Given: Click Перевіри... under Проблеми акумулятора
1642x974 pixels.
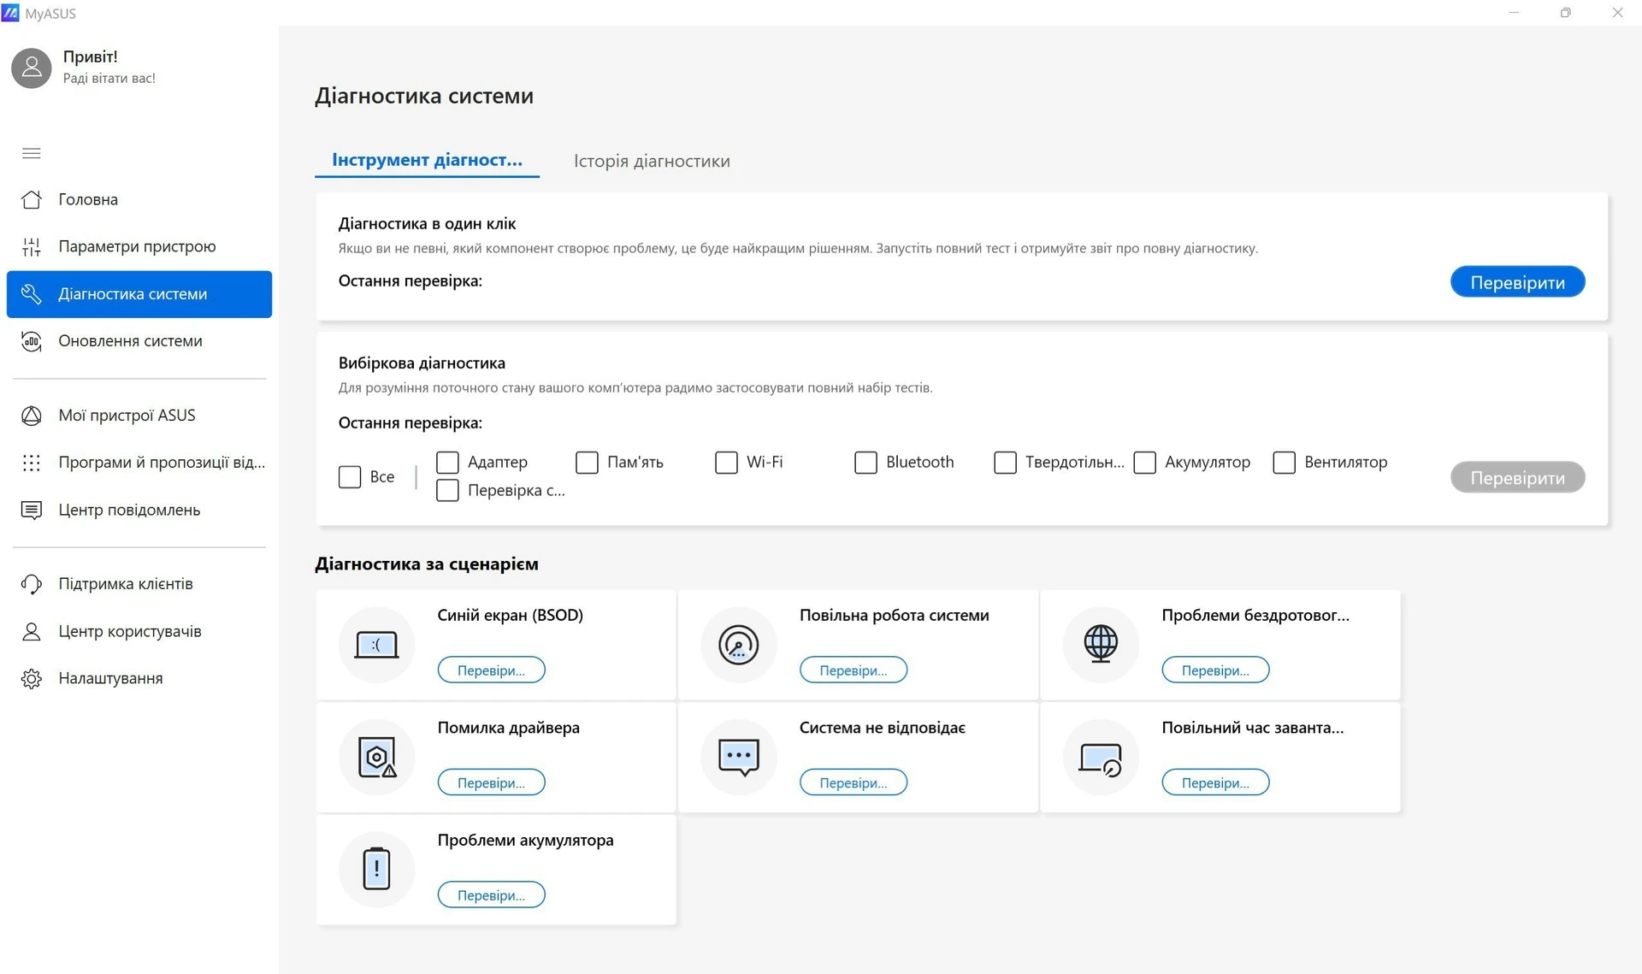Looking at the screenshot, I should click(491, 894).
